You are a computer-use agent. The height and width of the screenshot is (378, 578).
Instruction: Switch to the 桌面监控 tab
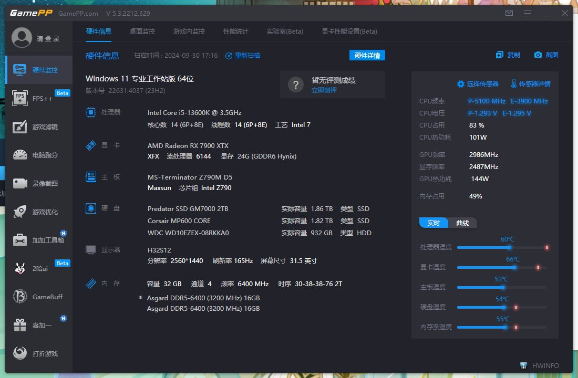pyautogui.click(x=142, y=31)
